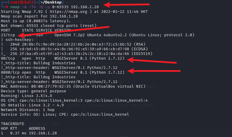Click the red arrow beside port 80 WSGIServer
This screenshot has height=137, width=232.
[152, 60]
